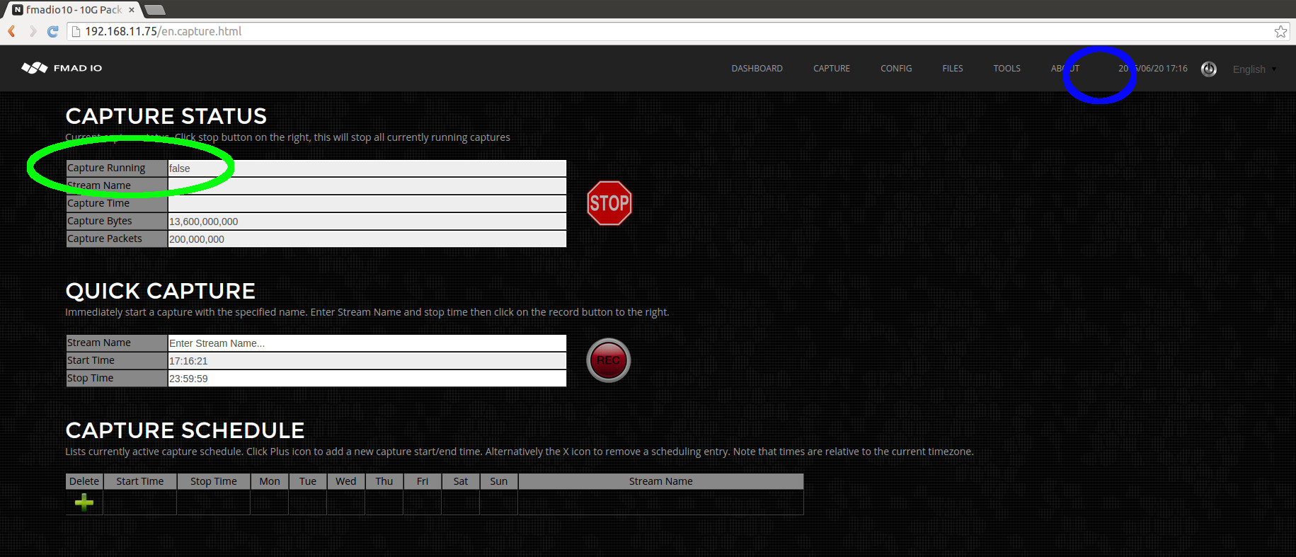Click the Start Time field showing 17:16:21

[367, 361]
